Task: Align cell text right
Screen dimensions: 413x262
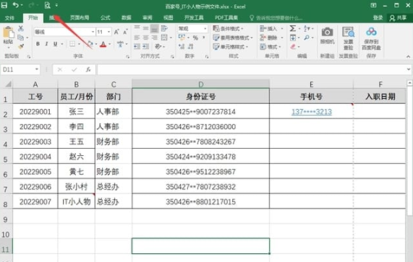Action: (155, 38)
